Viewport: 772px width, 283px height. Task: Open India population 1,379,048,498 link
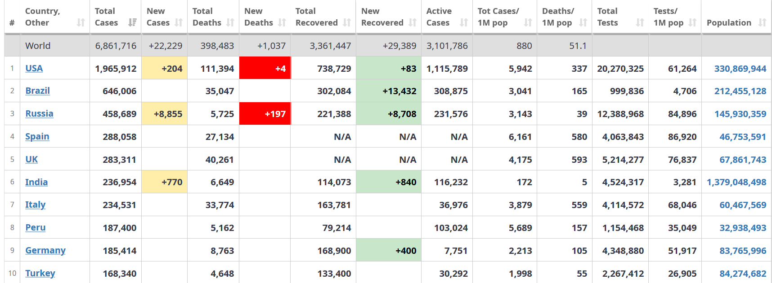[736, 182]
